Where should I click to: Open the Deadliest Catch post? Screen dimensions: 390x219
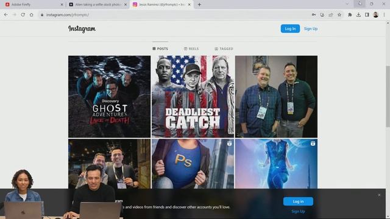[193, 97]
